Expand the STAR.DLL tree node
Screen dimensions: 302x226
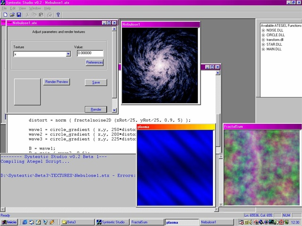263,44
